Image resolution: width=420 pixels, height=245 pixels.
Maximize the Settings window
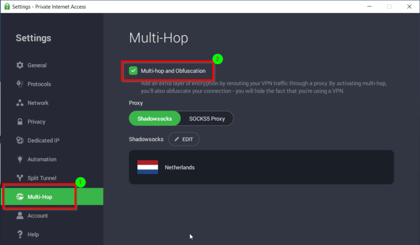click(x=389, y=7)
